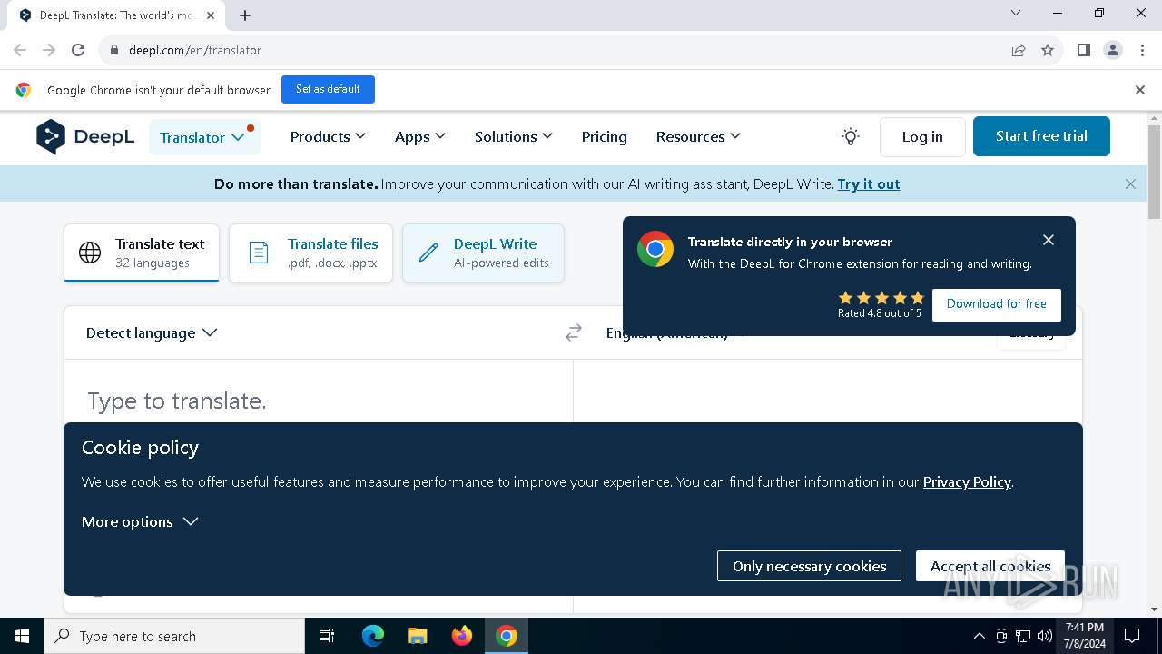
Task: Expand the Solutions menu
Action: click(514, 136)
